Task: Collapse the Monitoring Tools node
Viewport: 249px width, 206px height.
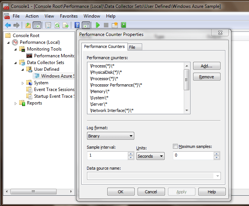Action: click(x=16, y=49)
